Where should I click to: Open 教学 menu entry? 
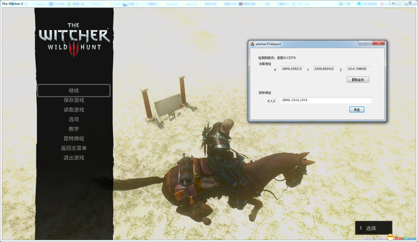pos(74,129)
